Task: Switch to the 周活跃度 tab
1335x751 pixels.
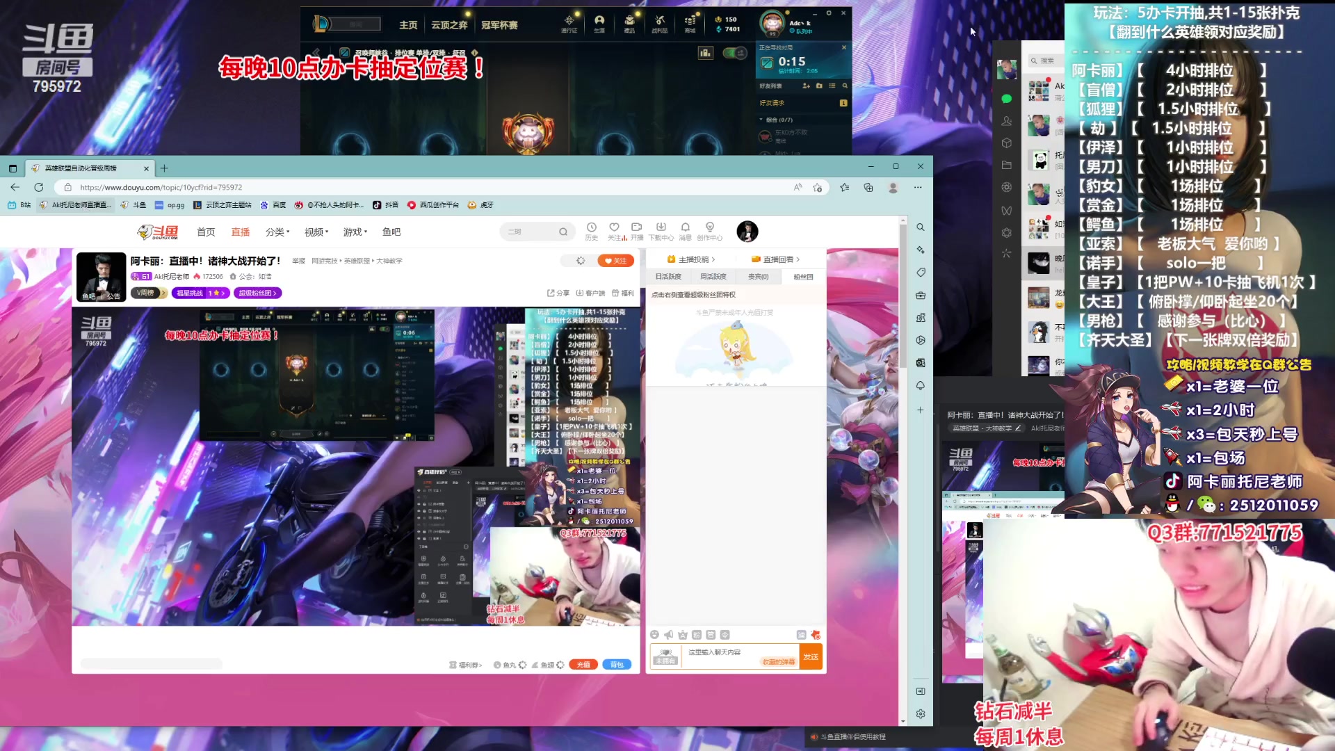Action: 713,277
